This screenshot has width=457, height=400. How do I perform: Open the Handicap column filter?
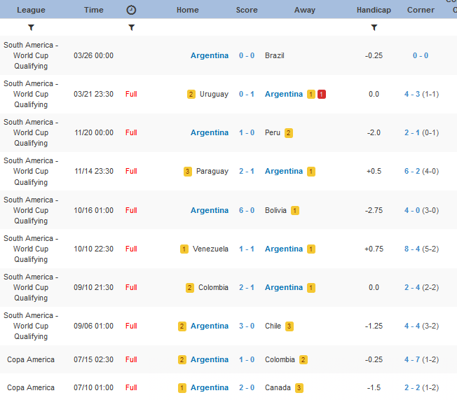coord(374,27)
